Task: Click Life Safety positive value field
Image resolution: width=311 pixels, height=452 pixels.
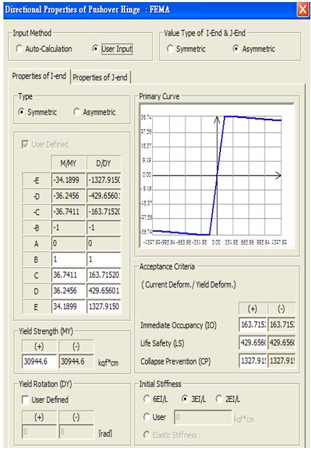Action: pos(253,343)
